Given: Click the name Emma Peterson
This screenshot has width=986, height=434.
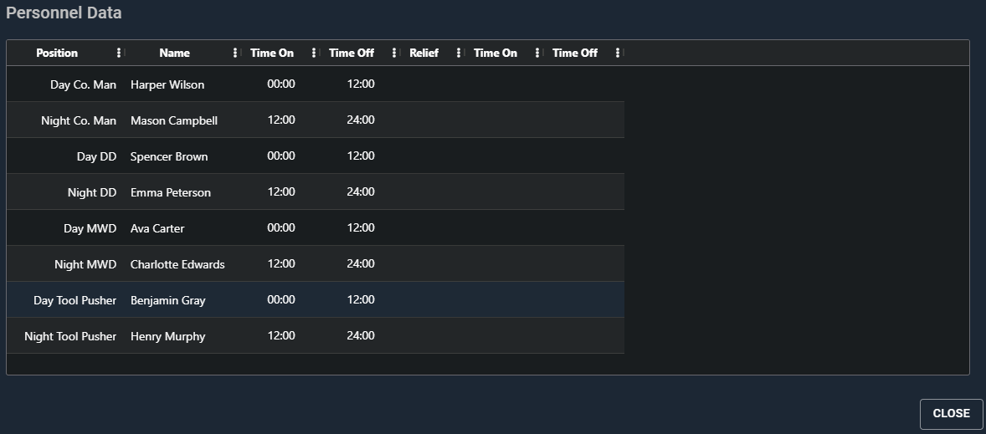Looking at the screenshot, I should pyautogui.click(x=171, y=192).
